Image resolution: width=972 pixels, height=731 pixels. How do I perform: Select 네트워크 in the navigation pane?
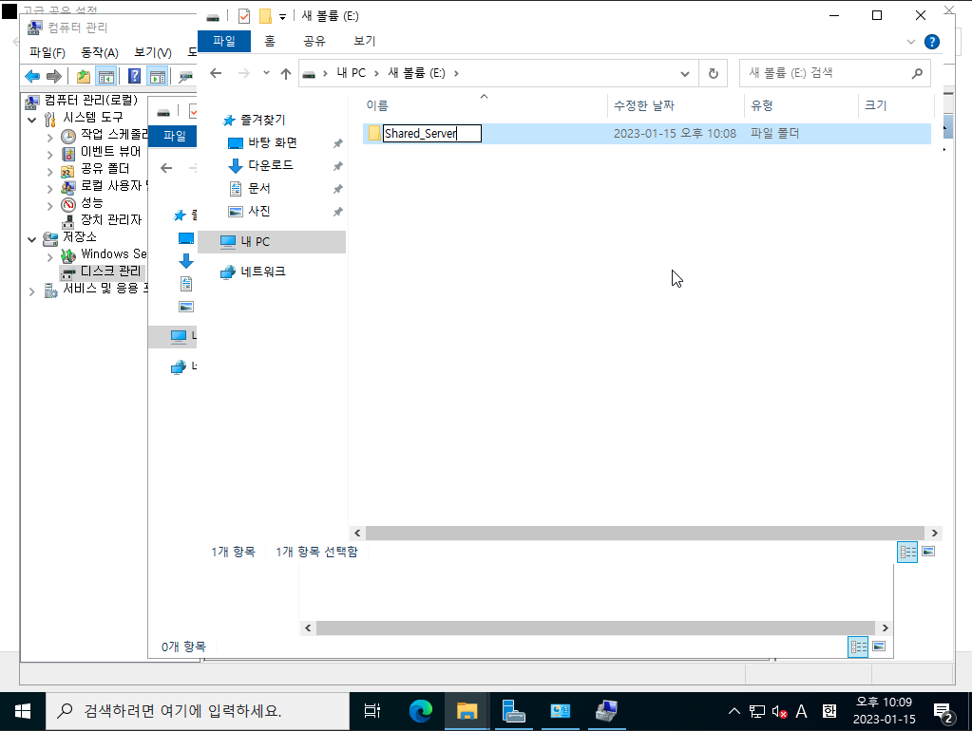click(263, 272)
